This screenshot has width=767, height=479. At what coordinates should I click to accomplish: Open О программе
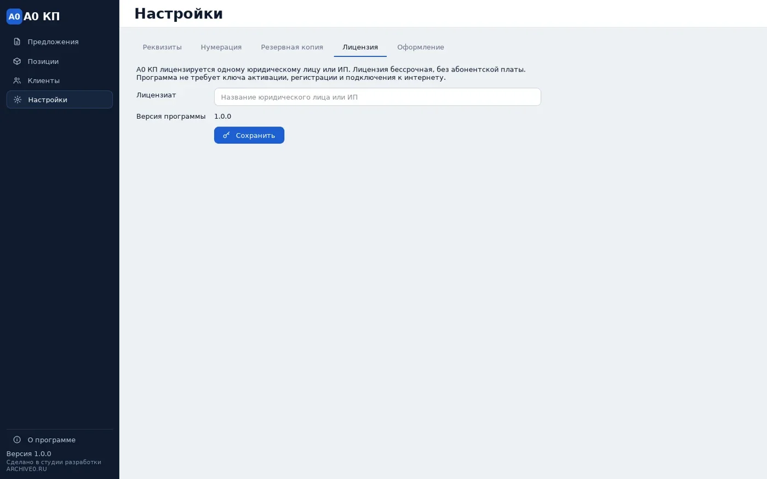60,440
